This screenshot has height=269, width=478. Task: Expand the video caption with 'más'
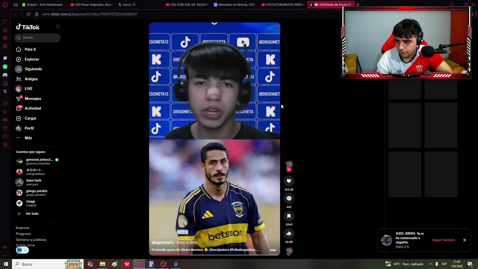[273, 250]
